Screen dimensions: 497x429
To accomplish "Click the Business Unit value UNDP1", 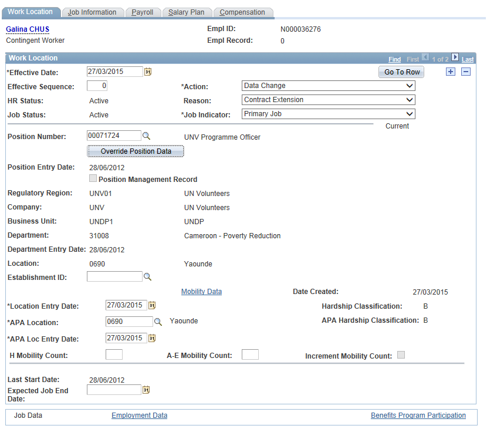I will (101, 222).
